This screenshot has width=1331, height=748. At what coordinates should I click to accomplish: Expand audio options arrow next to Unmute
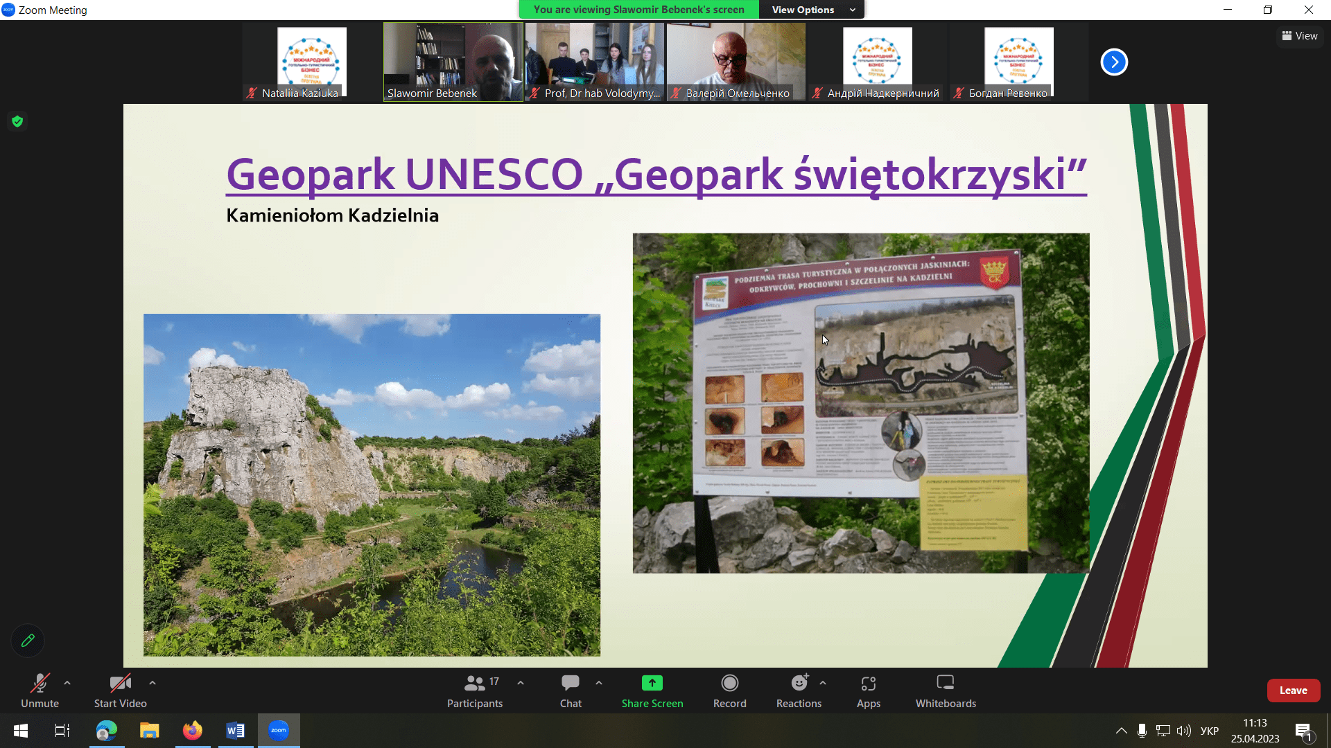point(67,683)
